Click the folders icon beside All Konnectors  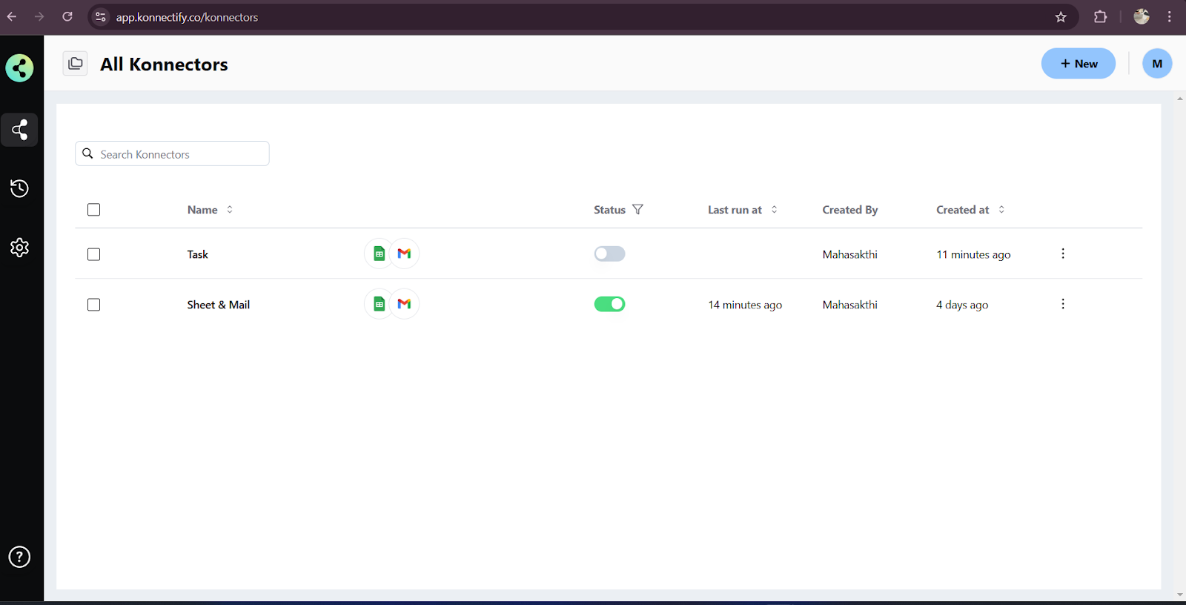click(76, 64)
